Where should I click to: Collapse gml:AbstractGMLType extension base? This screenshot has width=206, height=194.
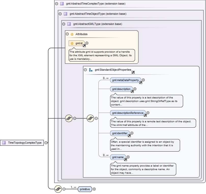[64, 24]
